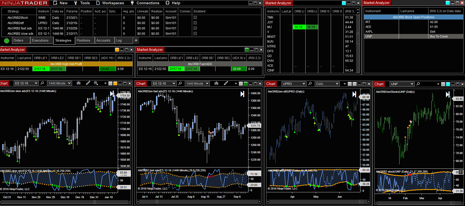Select the UNP Buy To Cover row

(x=413, y=36)
